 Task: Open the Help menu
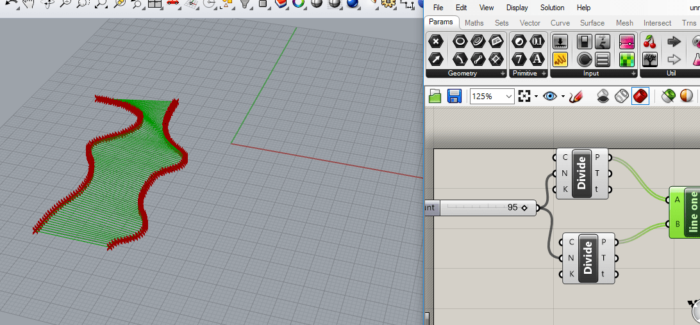tap(583, 8)
